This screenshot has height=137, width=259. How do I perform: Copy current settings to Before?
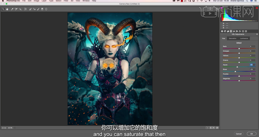point(214,128)
